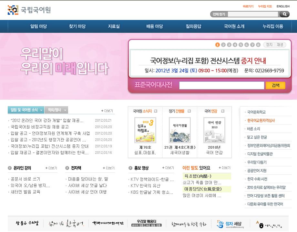Click the 참 좋은 우리말 footer banner
Viewport: 297px width, 232px height.
tap(27, 223)
